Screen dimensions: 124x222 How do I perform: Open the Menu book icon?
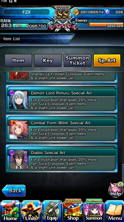click(x=114, y=211)
